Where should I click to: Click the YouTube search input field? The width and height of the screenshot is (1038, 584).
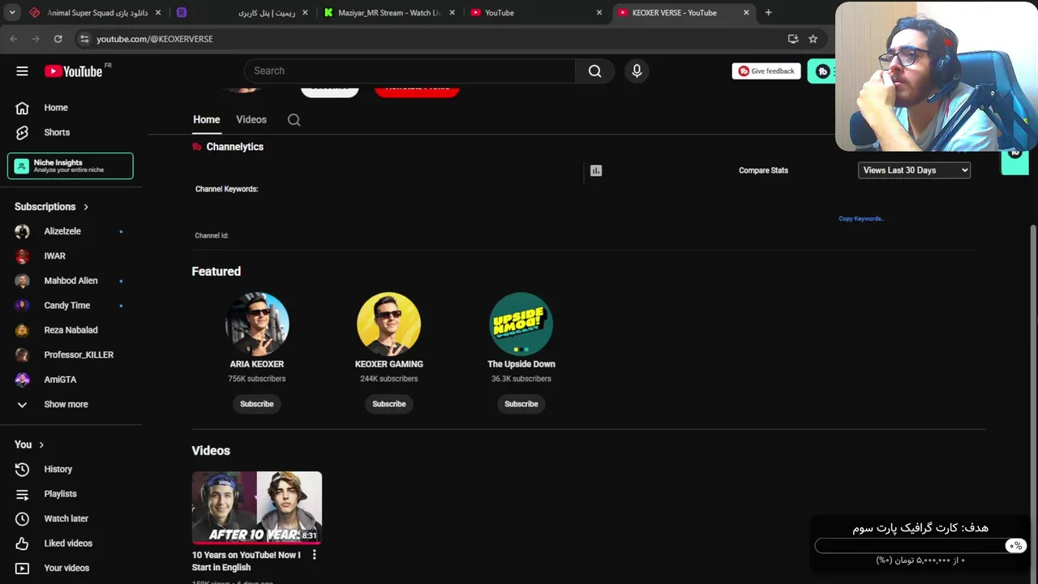pyautogui.click(x=410, y=71)
